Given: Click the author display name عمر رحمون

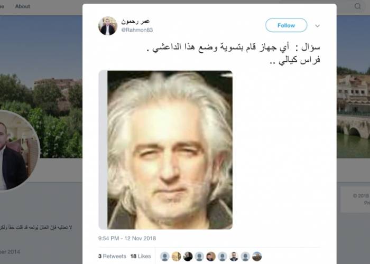Looking at the screenshot, I should point(135,22).
